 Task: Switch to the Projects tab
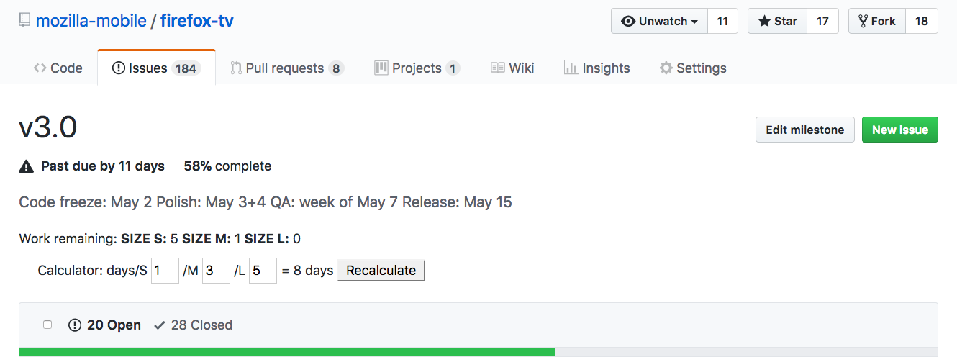click(417, 68)
